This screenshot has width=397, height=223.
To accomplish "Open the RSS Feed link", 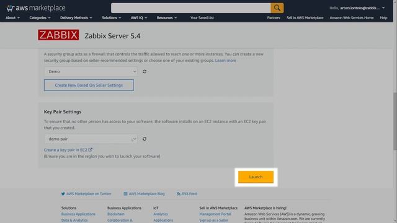I will click(189, 194).
